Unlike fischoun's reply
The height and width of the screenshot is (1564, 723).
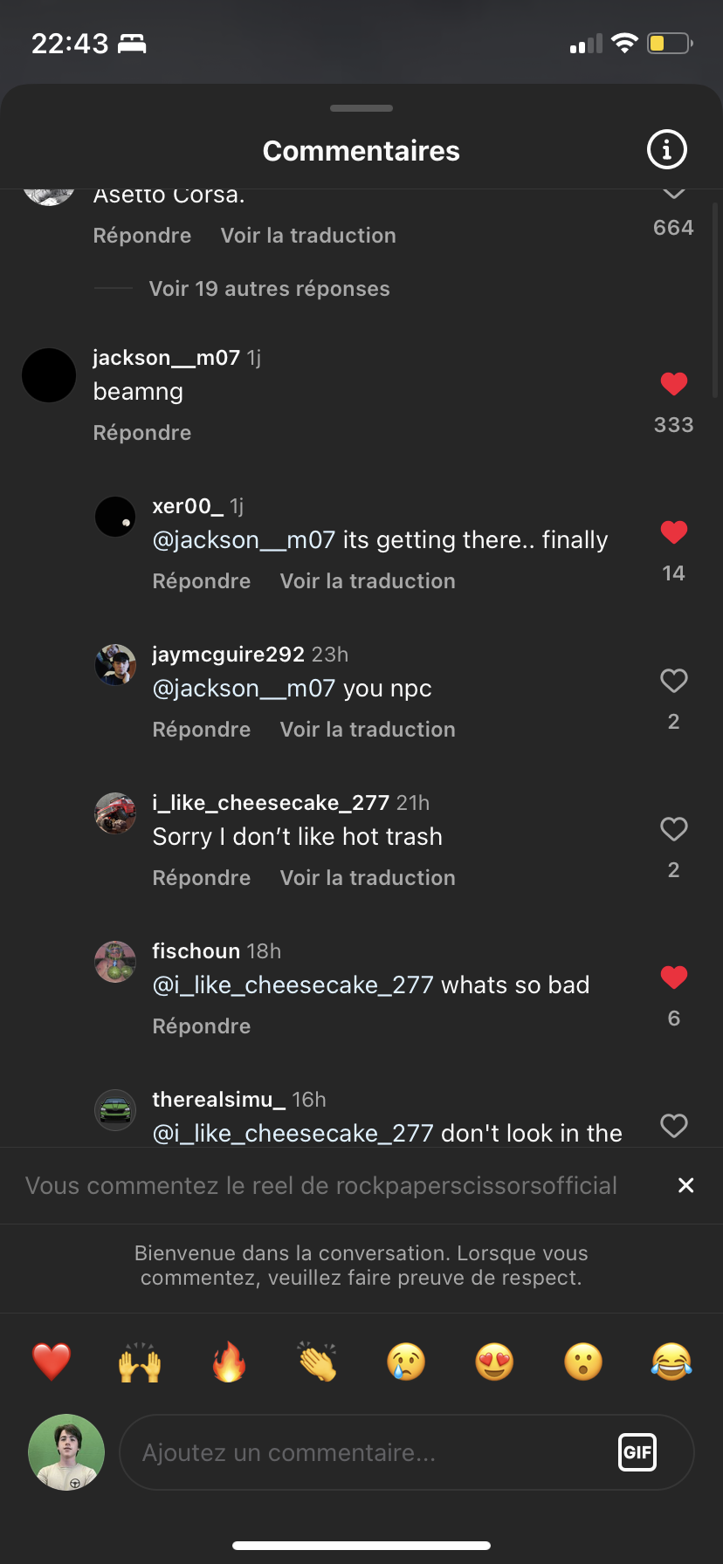click(x=673, y=977)
